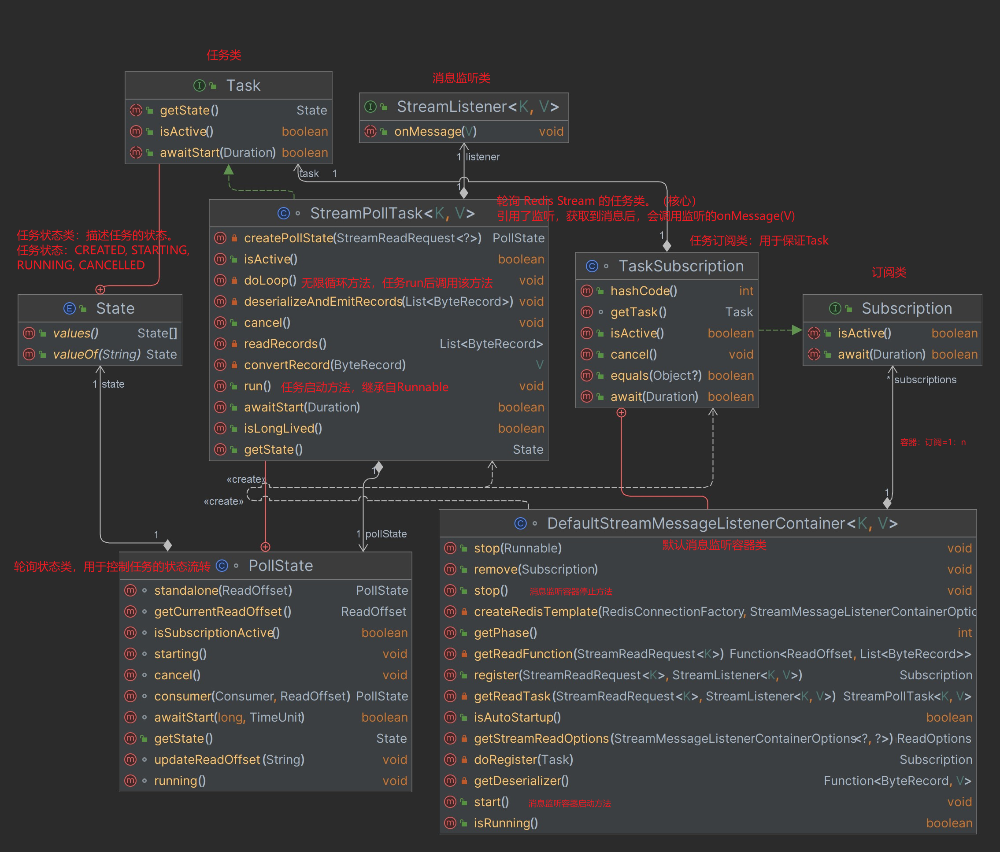This screenshot has height=852, width=1000.
Task: Click the enum icon next to State
Action: 69,308
